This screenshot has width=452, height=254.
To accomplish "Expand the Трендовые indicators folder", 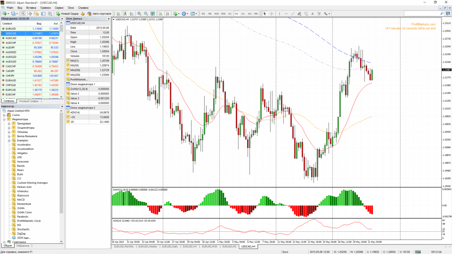I will 9,124.
